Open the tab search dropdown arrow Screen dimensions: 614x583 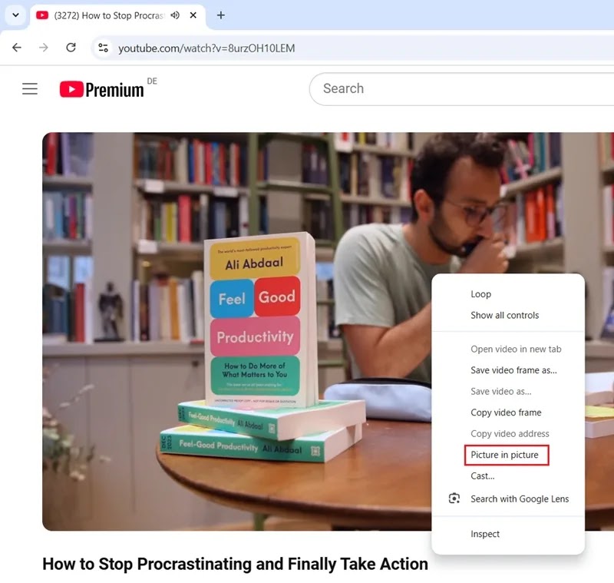[15, 15]
